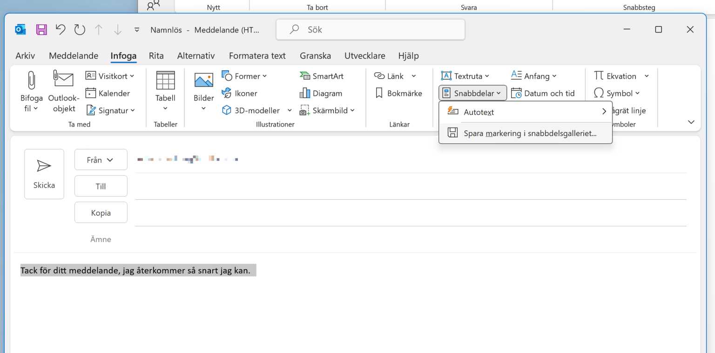715x353 pixels.
Task: Send the message with Skicka
Action: (x=44, y=174)
